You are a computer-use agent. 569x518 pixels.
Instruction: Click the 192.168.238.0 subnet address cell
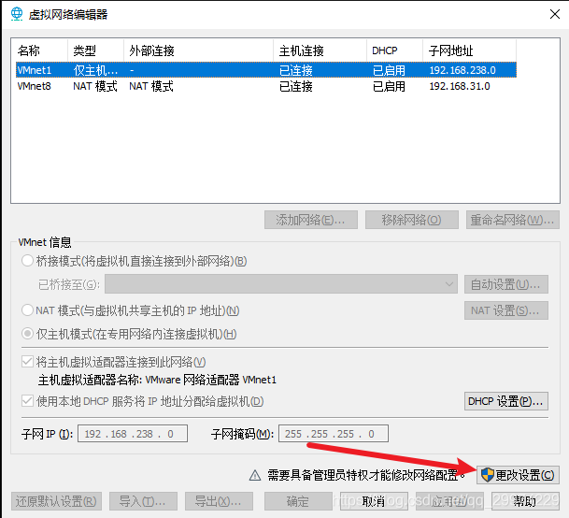(x=462, y=70)
